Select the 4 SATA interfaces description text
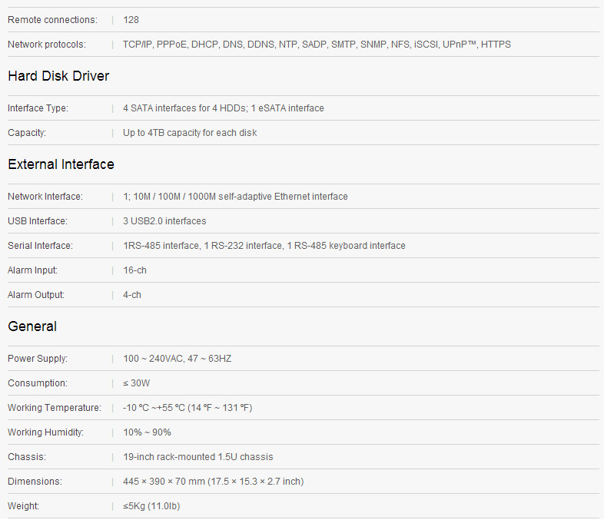604x520 pixels. coord(223,108)
